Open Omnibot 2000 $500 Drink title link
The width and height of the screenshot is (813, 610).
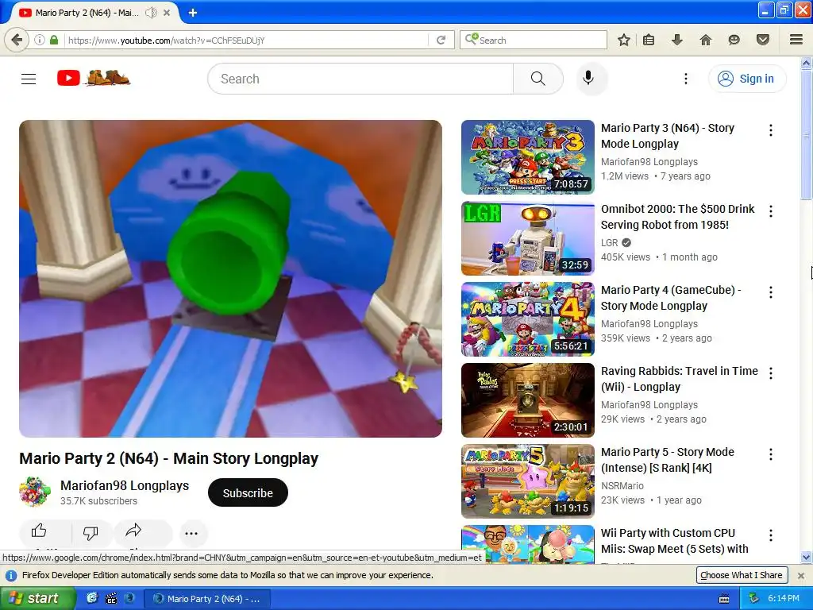pyautogui.click(x=678, y=217)
